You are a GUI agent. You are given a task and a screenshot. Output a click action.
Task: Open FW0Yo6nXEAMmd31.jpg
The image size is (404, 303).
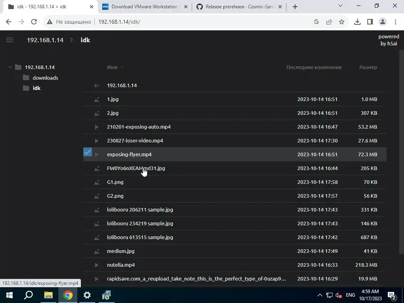coord(136,168)
